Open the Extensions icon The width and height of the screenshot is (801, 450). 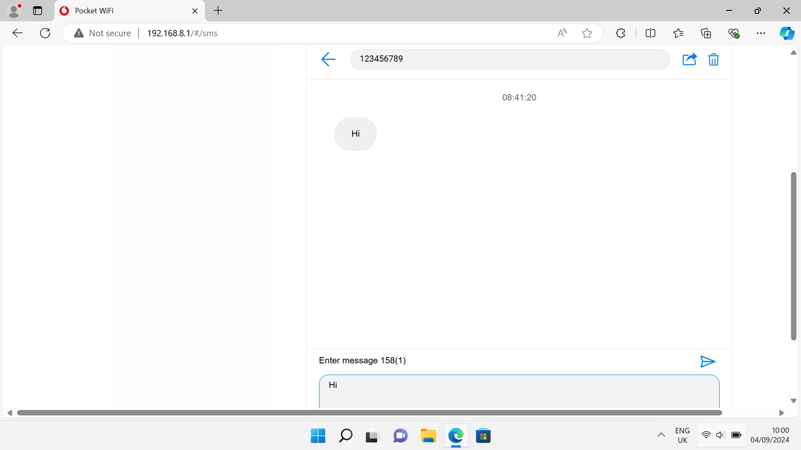coord(620,33)
